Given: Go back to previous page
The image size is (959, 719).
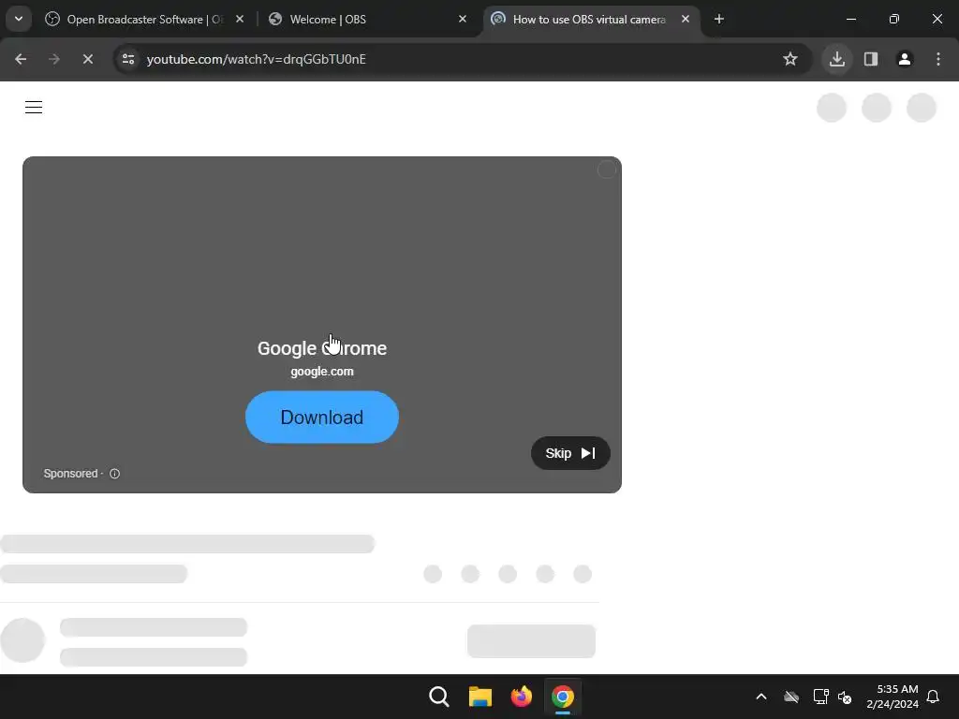Looking at the screenshot, I should pyautogui.click(x=21, y=59).
